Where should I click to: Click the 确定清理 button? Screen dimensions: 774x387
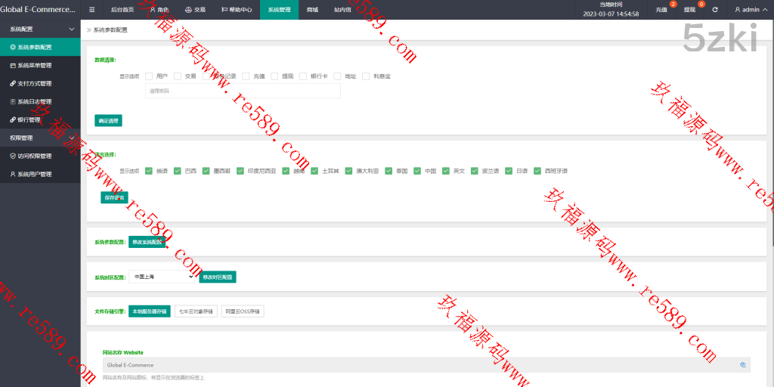(107, 120)
